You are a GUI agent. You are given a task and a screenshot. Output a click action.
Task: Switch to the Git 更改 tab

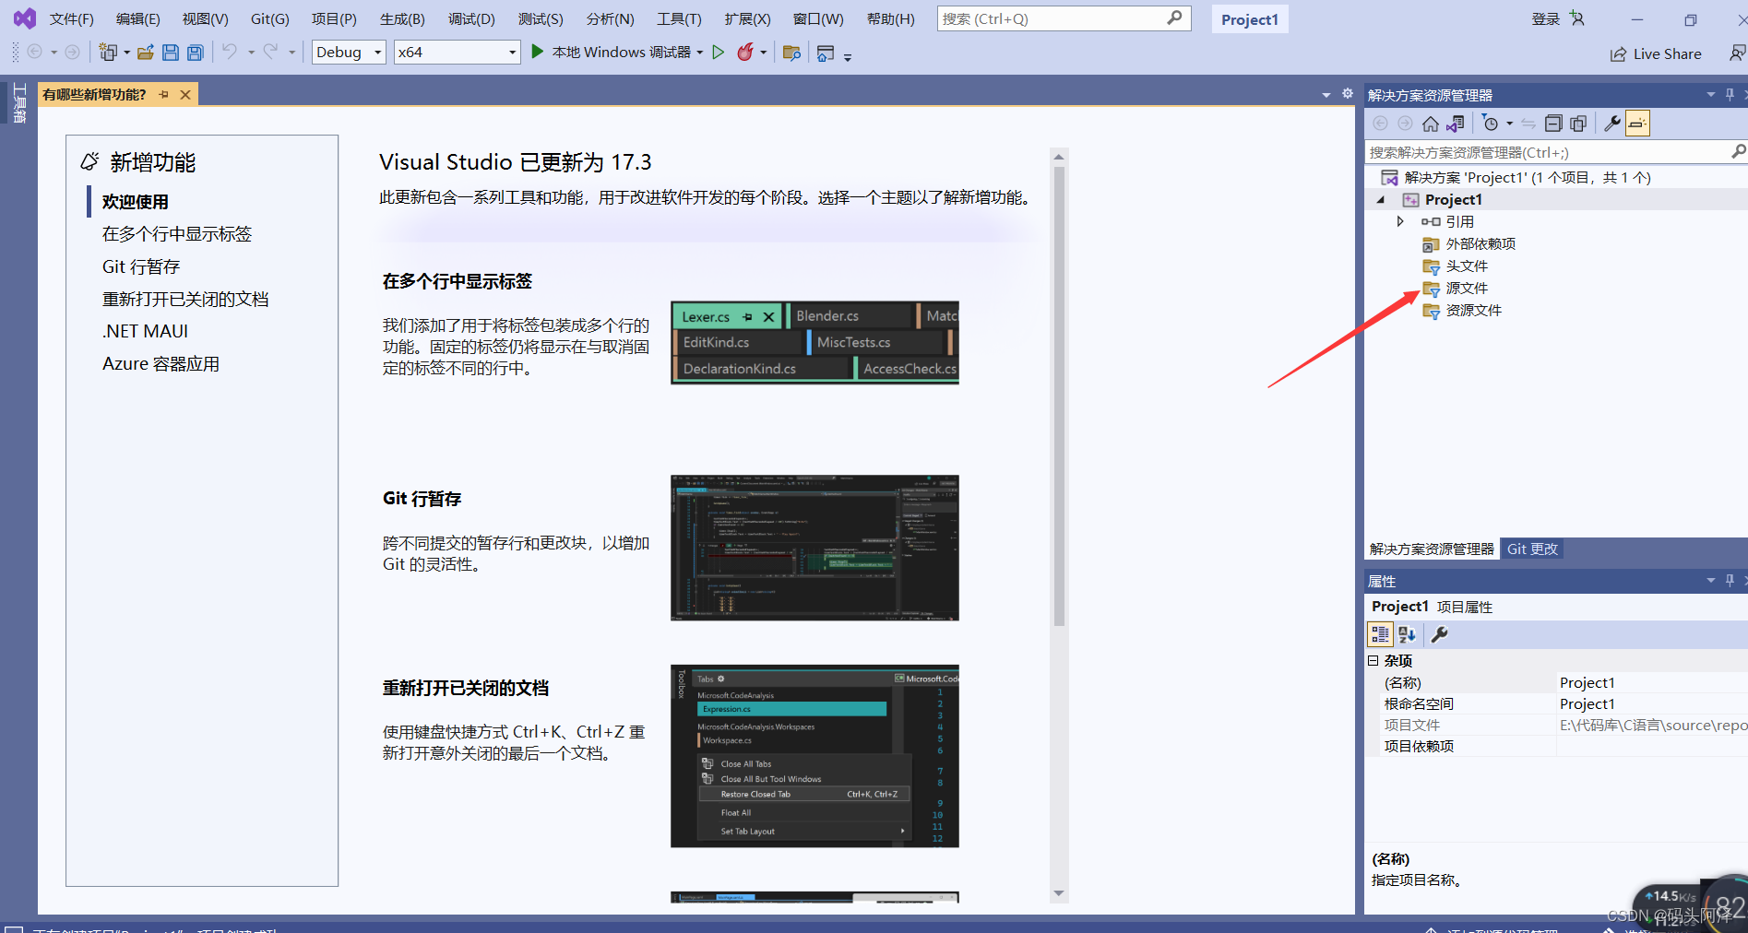pos(1532,549)
